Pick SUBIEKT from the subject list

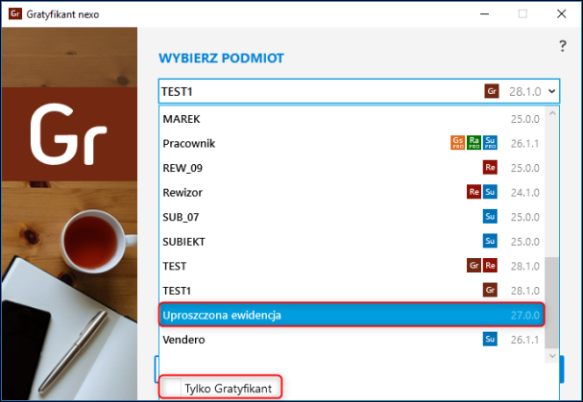(x=352, y=242)
